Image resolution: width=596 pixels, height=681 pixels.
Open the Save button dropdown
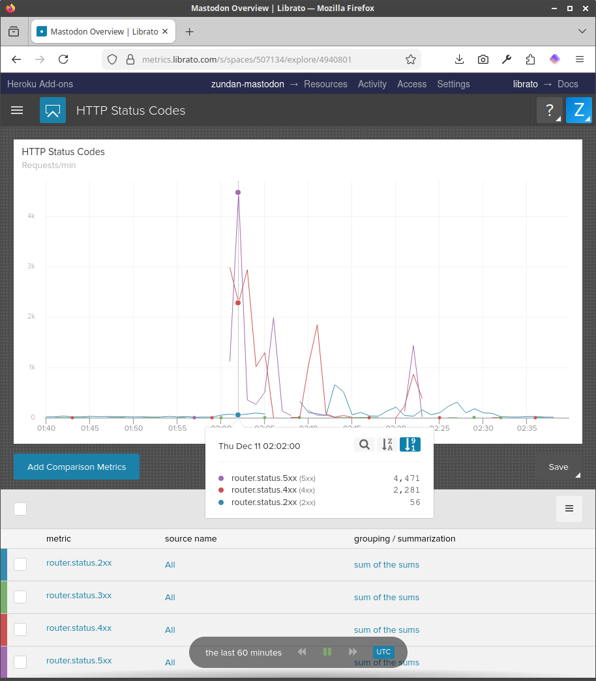pos(559,467)
